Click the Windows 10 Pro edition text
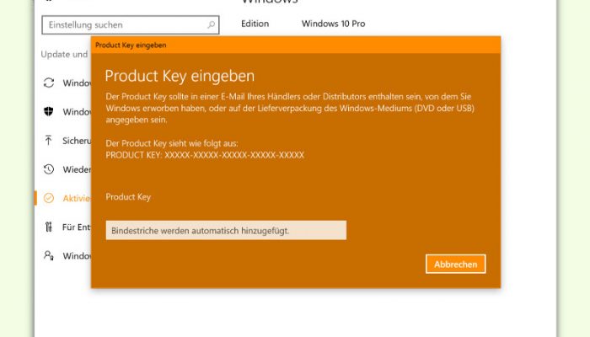Viewport: 590px width, 337px height. [334, 24]
